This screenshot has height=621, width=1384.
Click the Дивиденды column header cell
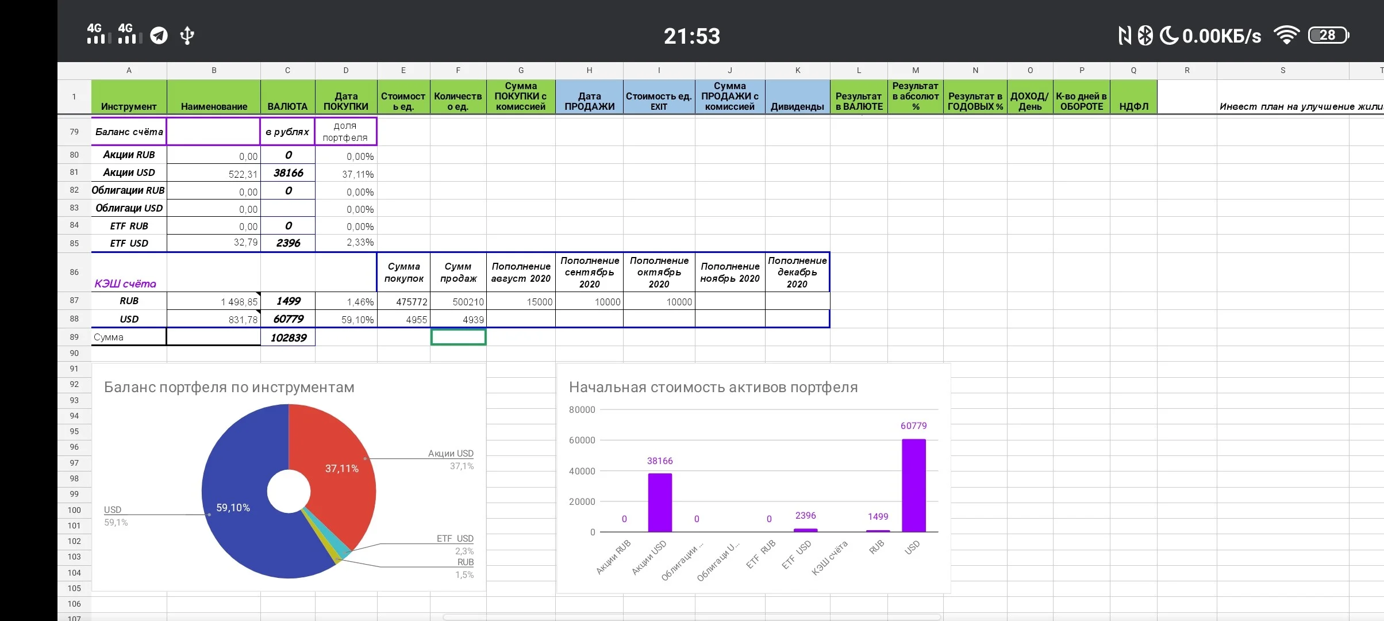tap(797, 97)
